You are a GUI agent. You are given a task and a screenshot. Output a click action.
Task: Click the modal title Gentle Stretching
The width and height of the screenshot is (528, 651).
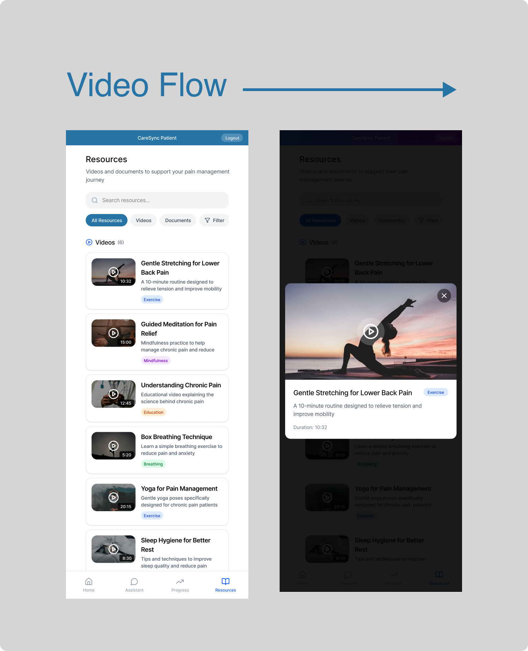tap(352, 393)
